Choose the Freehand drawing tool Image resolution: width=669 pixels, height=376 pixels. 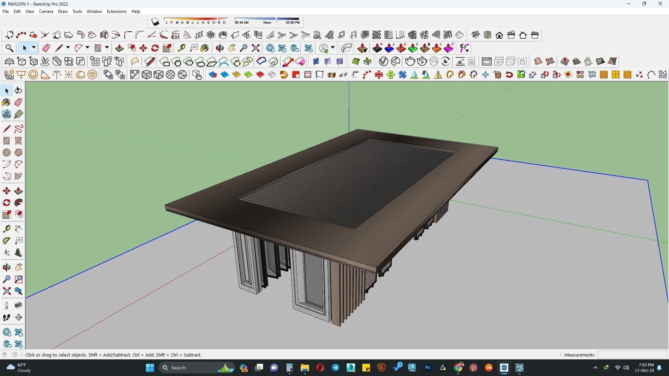(18, 129)
